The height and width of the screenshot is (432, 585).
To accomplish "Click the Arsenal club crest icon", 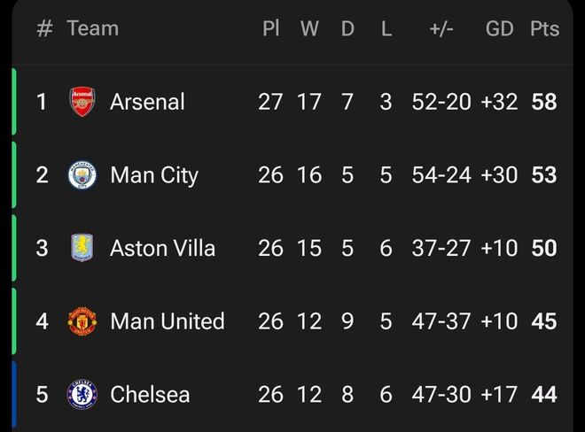I will (x=82, y=102).
